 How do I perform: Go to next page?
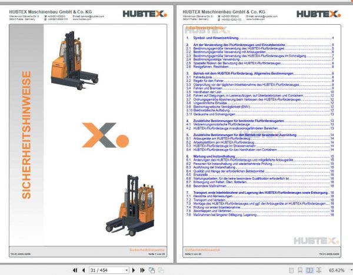point(134,270)
